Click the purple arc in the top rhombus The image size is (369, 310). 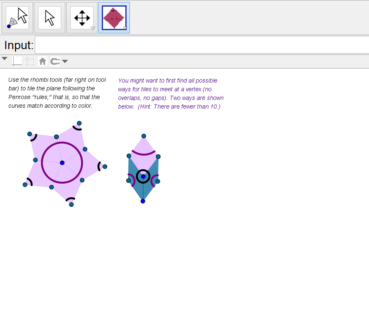tap(144, 154)
